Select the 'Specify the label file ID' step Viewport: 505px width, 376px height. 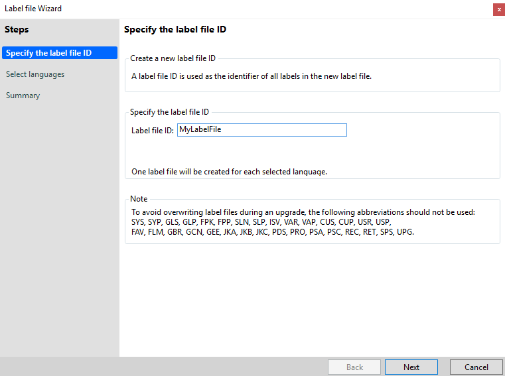pyautogui.click(x=60, y=53)
